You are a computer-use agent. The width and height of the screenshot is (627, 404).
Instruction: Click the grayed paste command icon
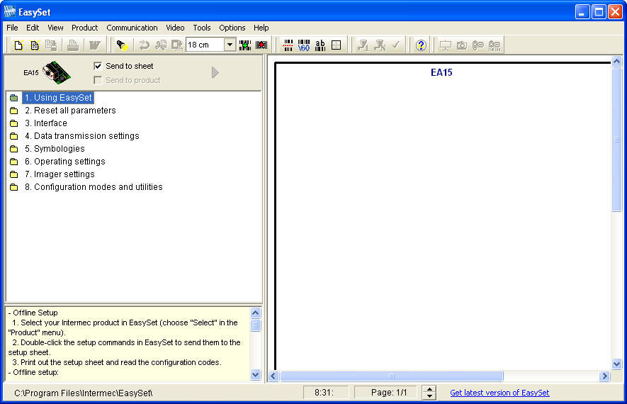point(176,45)
